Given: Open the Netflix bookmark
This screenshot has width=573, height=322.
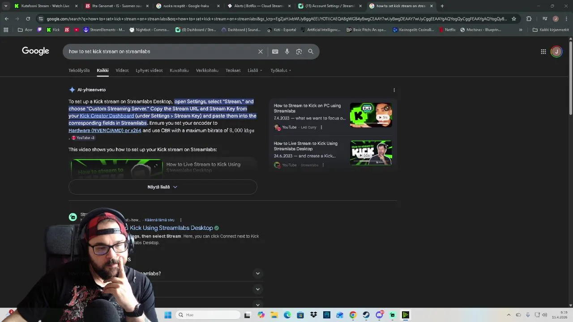Looking at the screenshot, I should (x=446, y=30).
